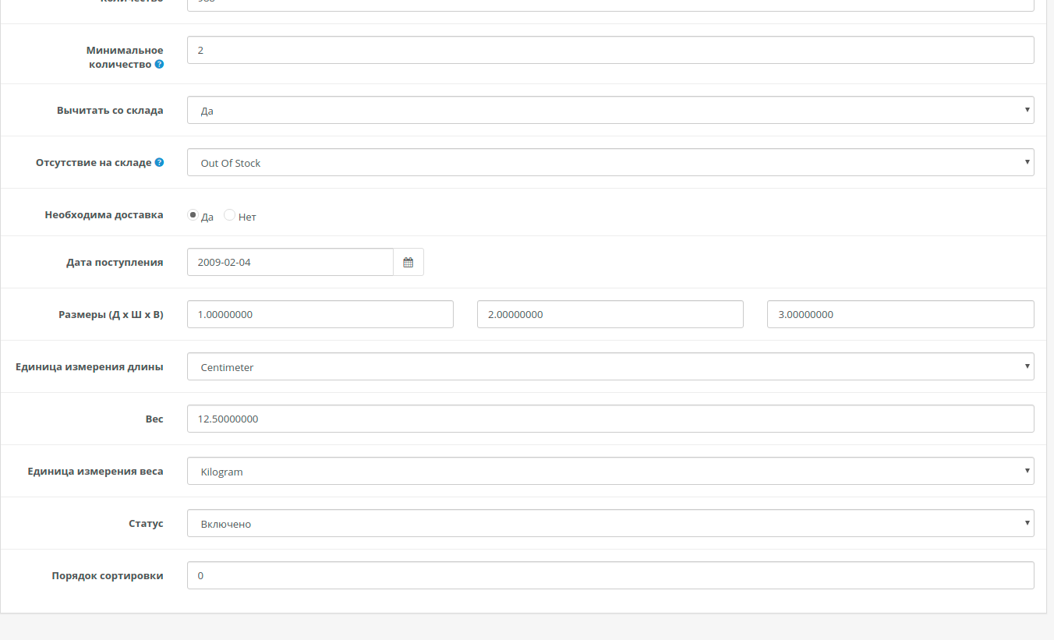The image size is (1054, 640).
Task: Select Нет for Необходима доставка
Action: (229, 215)
